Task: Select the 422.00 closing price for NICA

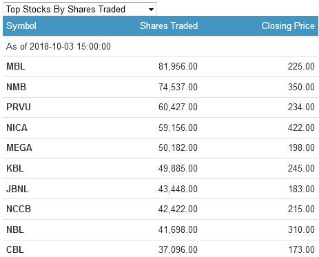Action: (301, 127)
